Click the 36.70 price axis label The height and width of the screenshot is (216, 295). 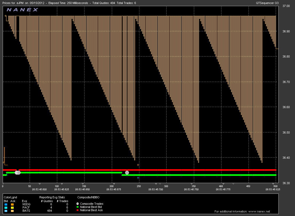pos(286,82)
